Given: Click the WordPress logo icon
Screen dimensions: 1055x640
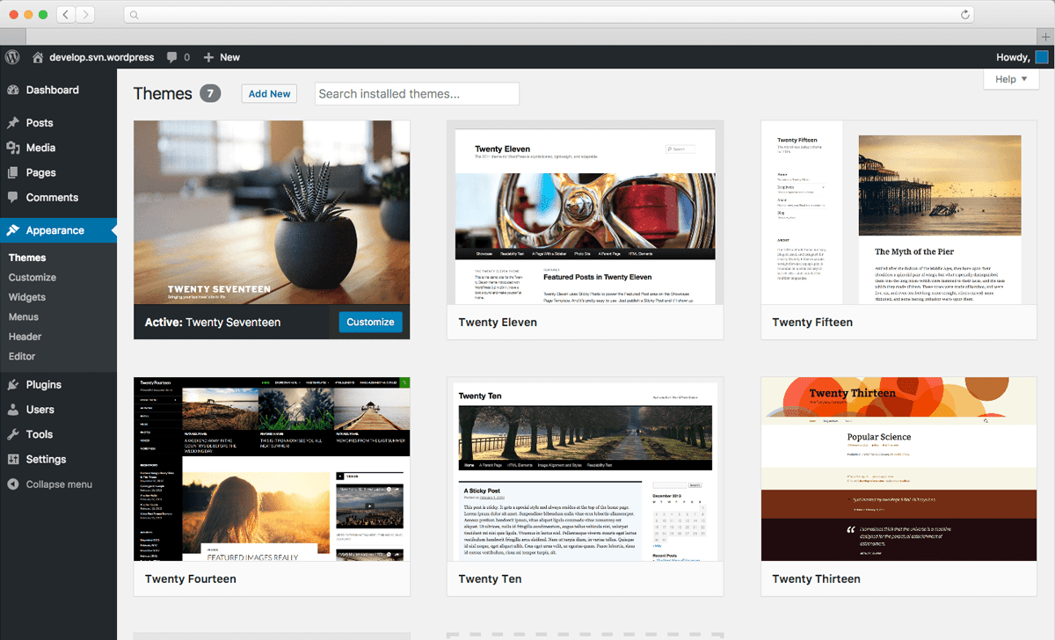Looking at the screenshot, I should pos(12,57).
